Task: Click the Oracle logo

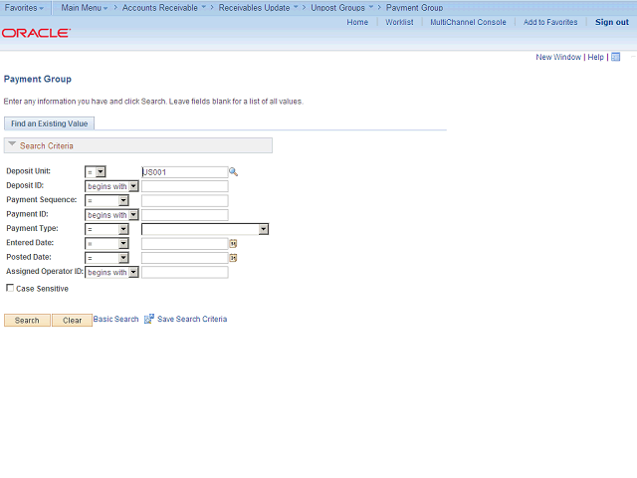Action: click(36, 33)
